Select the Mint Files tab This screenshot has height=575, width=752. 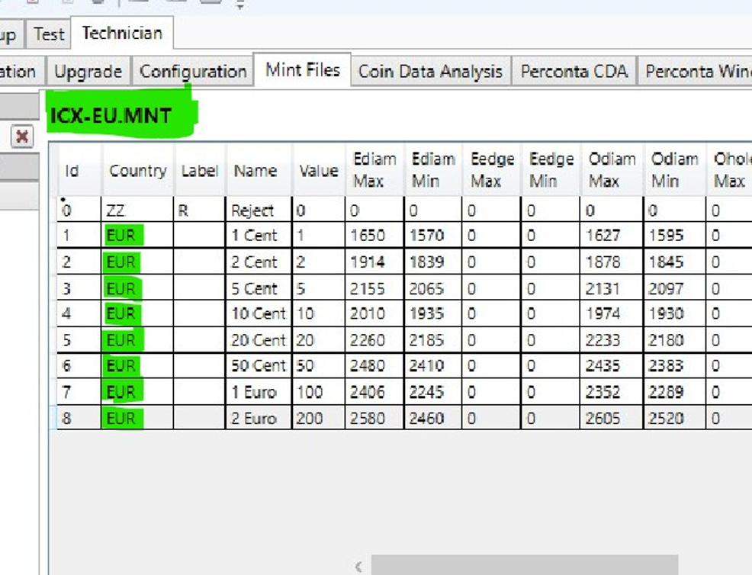pyautogui.click(x=303, y=70)
